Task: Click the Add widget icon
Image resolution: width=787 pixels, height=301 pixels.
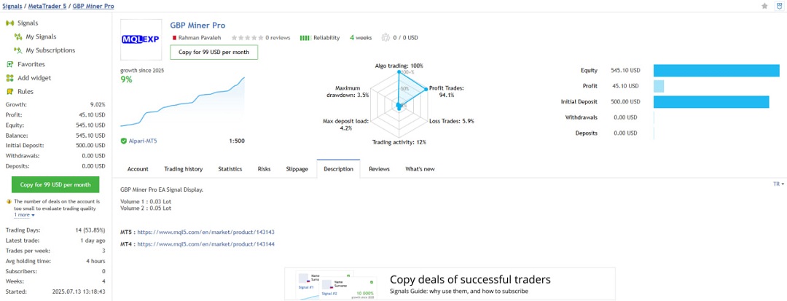Action: (x=10, y=78)
